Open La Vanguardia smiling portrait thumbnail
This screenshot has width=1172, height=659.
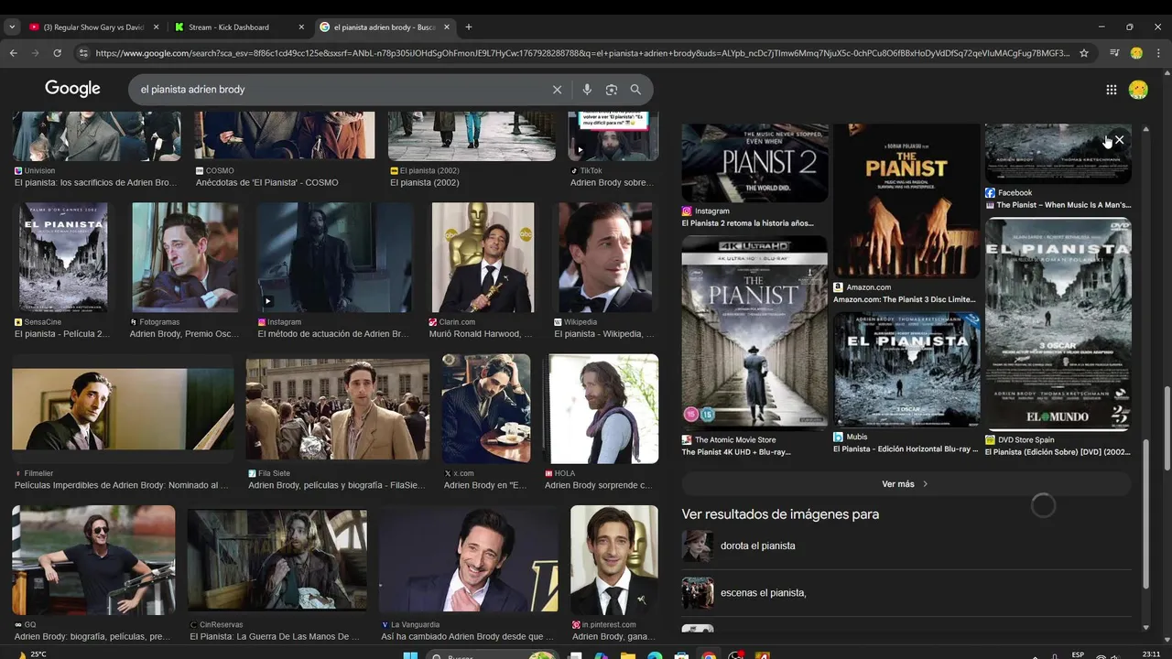[469, 560]
